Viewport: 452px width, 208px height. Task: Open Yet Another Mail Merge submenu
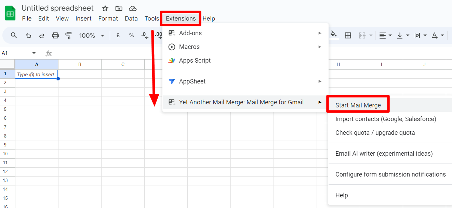pyautogui.click(x=245, y=102)
